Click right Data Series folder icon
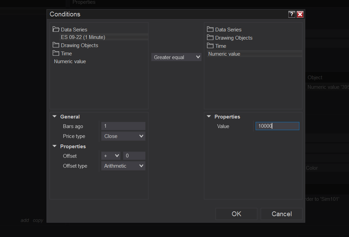Viewport: 349px width, 237px height. (210, 29)
